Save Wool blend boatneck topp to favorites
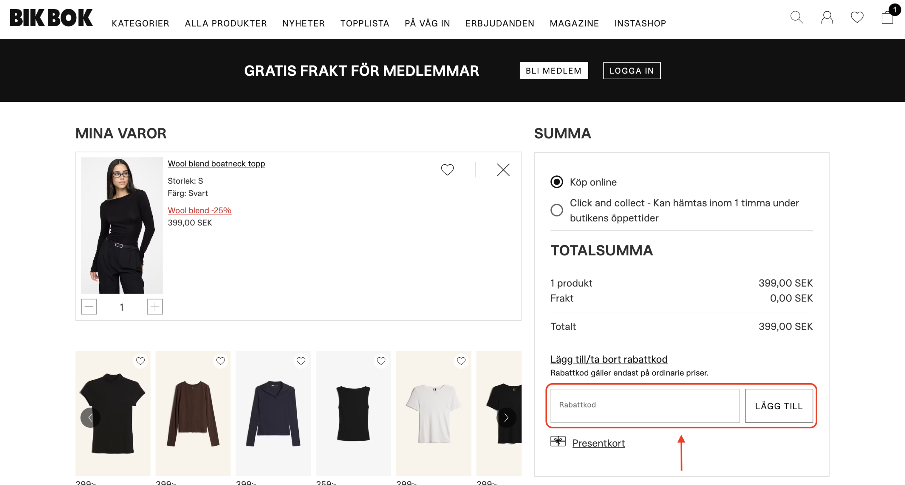This screenshot has width=905, height=485. (447, 170)
